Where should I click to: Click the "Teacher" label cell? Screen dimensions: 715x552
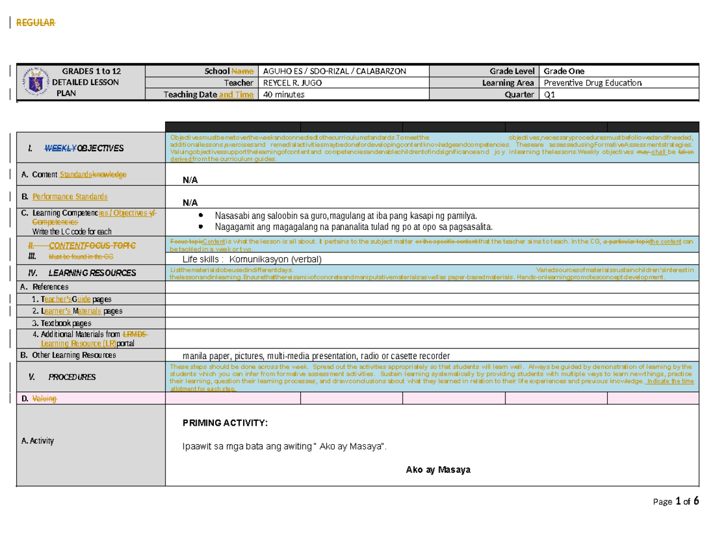(202, 83)
